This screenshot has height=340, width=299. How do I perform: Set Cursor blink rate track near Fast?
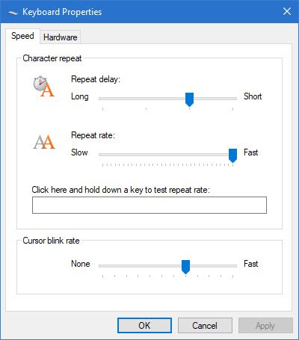[232, 266]
